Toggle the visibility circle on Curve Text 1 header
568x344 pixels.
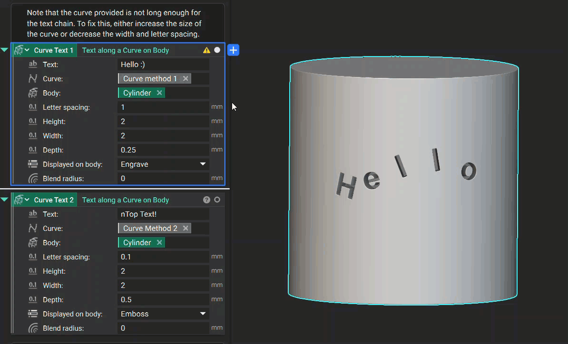[217, 49]
